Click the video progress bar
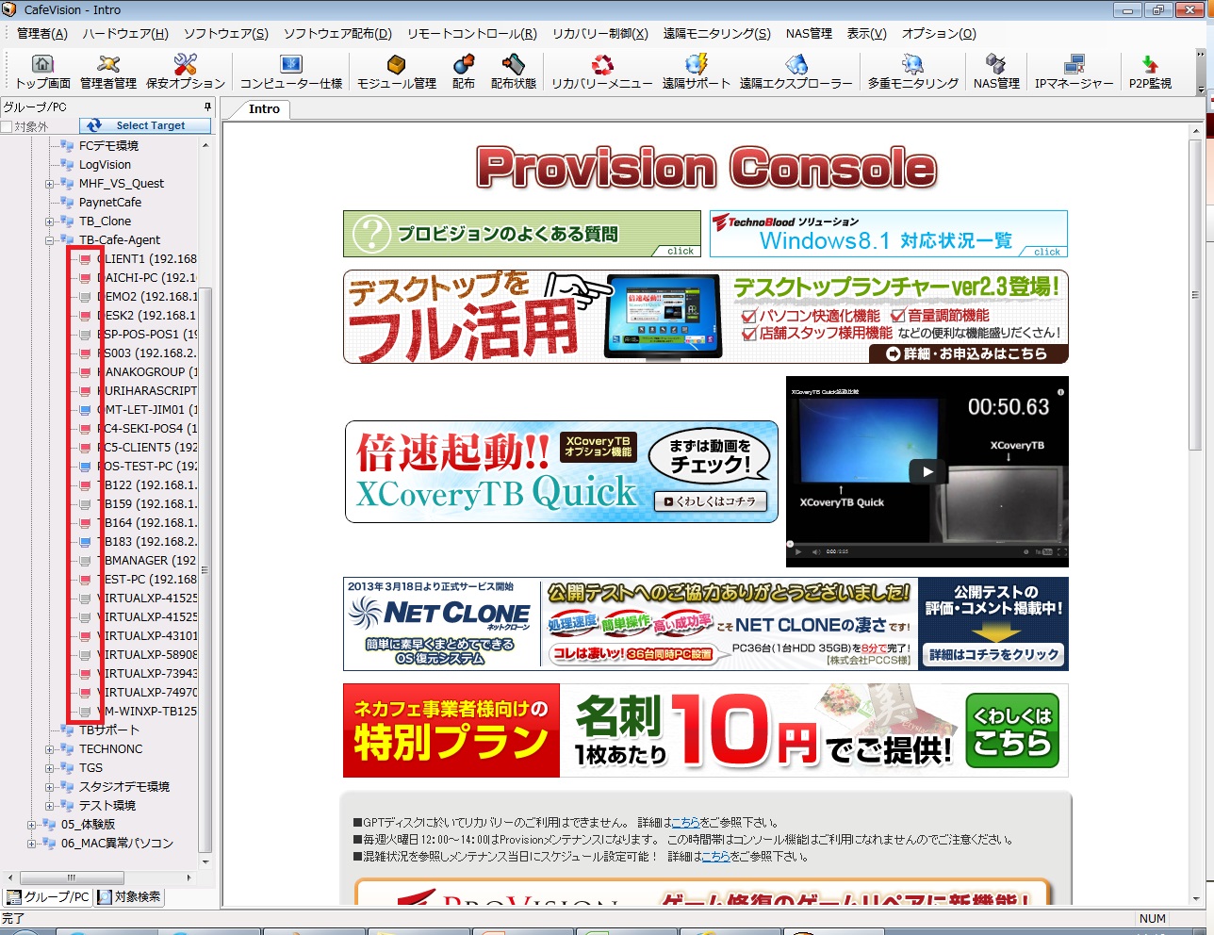The image size is (1214, 935). (927, 545)
